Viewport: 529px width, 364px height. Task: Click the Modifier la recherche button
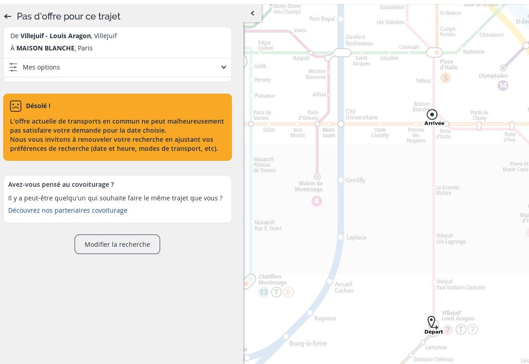coord(117,244)
